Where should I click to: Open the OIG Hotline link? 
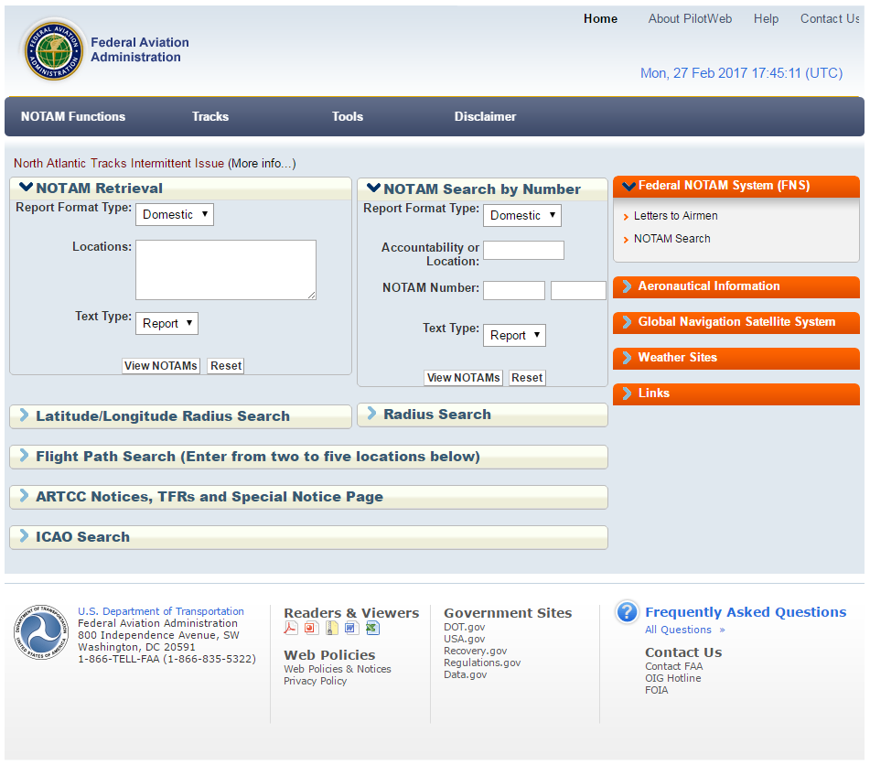(x=673, y=678)
